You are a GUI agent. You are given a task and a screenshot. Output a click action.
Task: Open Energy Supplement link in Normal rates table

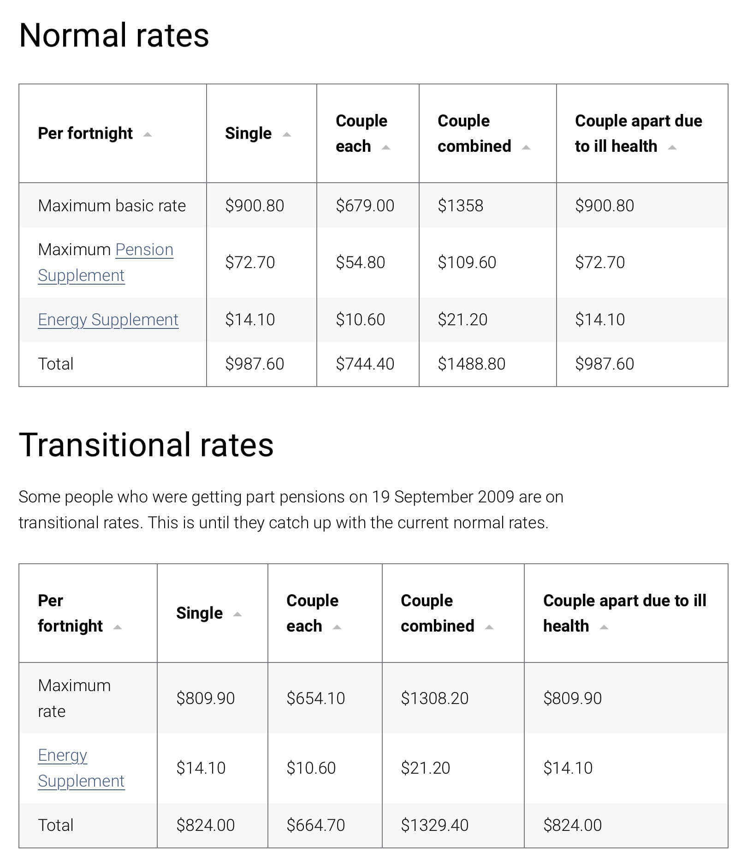(x=108, y=319)
